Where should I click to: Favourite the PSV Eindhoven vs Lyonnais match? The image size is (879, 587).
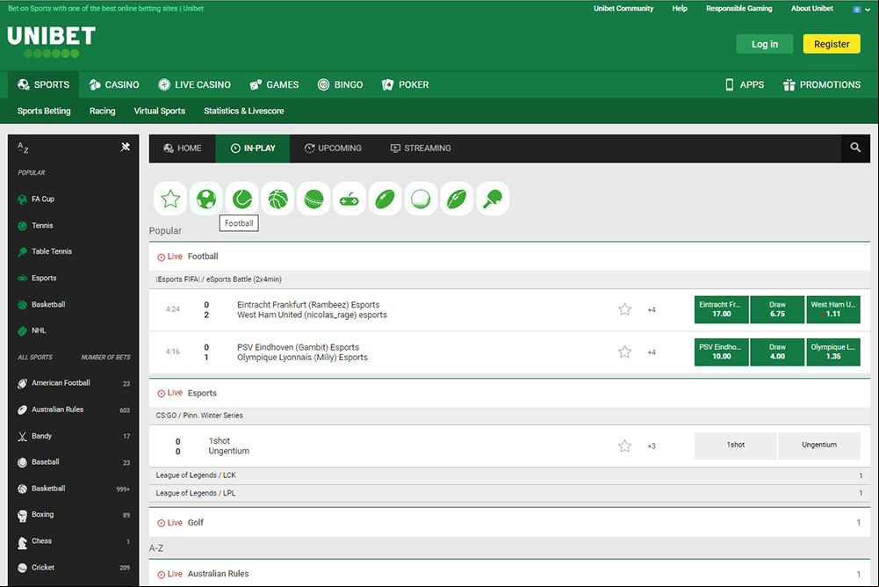click(624, 351)
